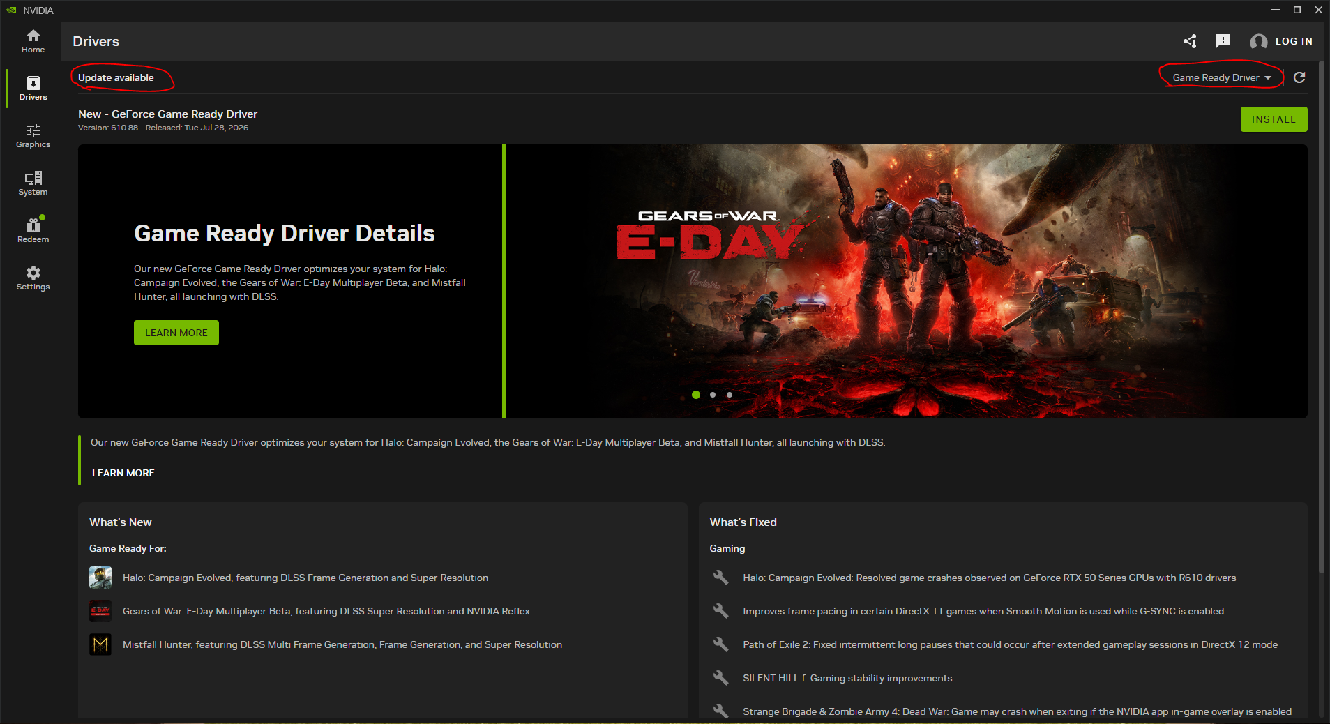Open the feedback notification icon
The height and width of the screenshot is (724, 1330).
(x=1223, y=41)
